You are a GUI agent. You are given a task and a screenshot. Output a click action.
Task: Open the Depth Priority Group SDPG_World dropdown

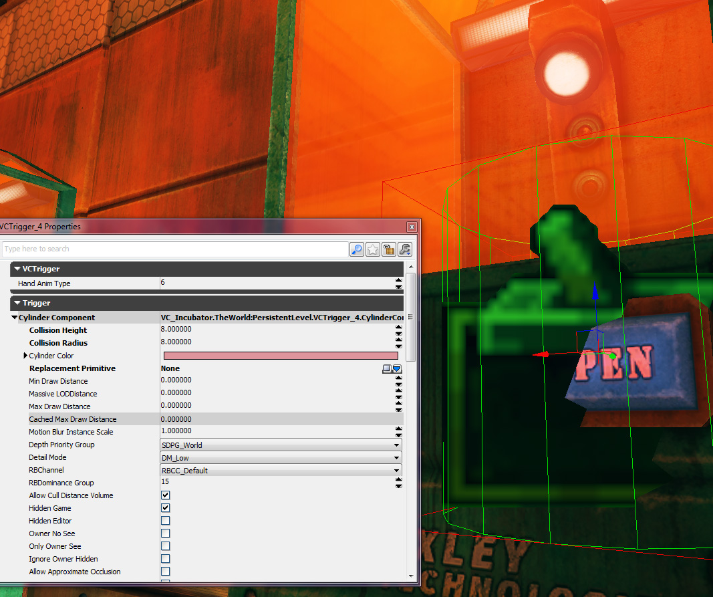(281, 445)
